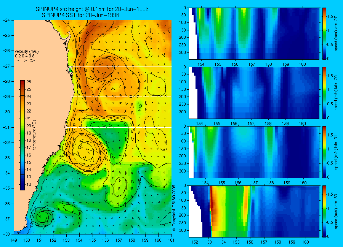The image size is (343, 247).
Task: Click the warm eddy near 155.5E, 27S
Action: click(x=103, y=68)
